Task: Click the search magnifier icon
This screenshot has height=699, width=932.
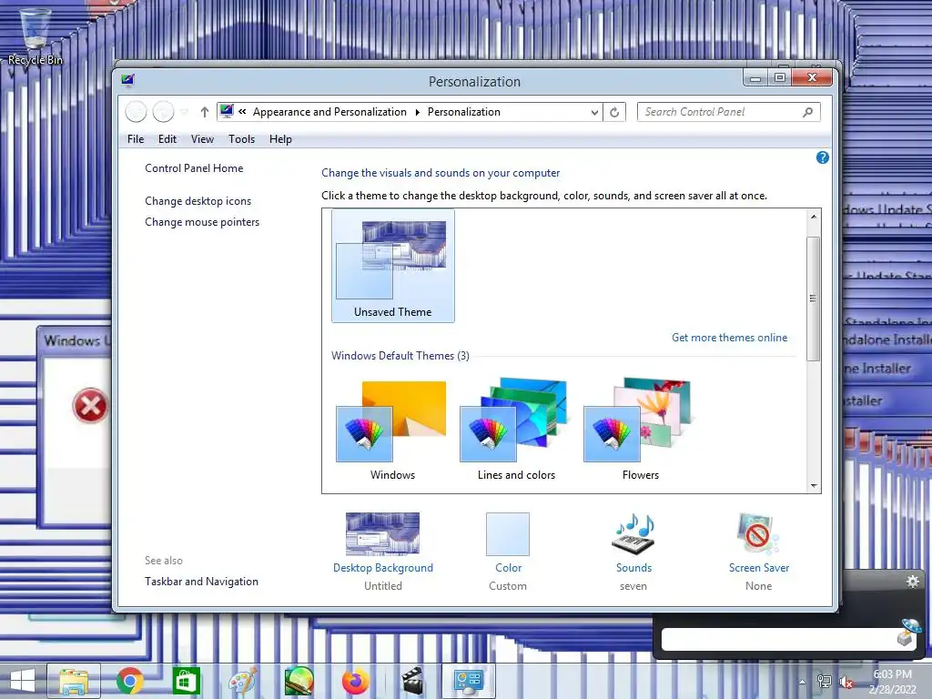Action: [x=807, y=112]
